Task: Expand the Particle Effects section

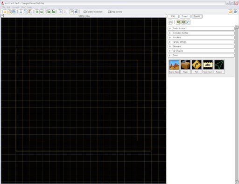Action: pyautogui.click(x=201, y=42)
